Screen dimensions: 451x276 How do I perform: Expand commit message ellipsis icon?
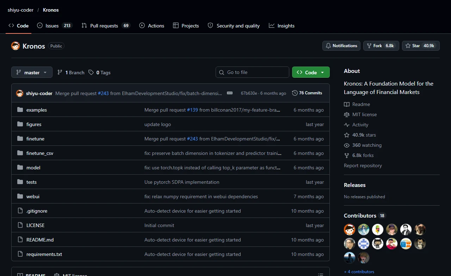point(230,93)
